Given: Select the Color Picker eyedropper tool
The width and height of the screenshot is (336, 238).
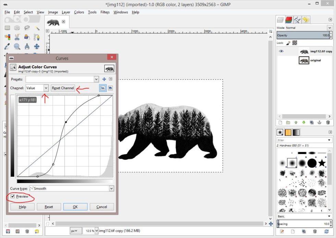Looking at the screenshot, I should 8,46.
